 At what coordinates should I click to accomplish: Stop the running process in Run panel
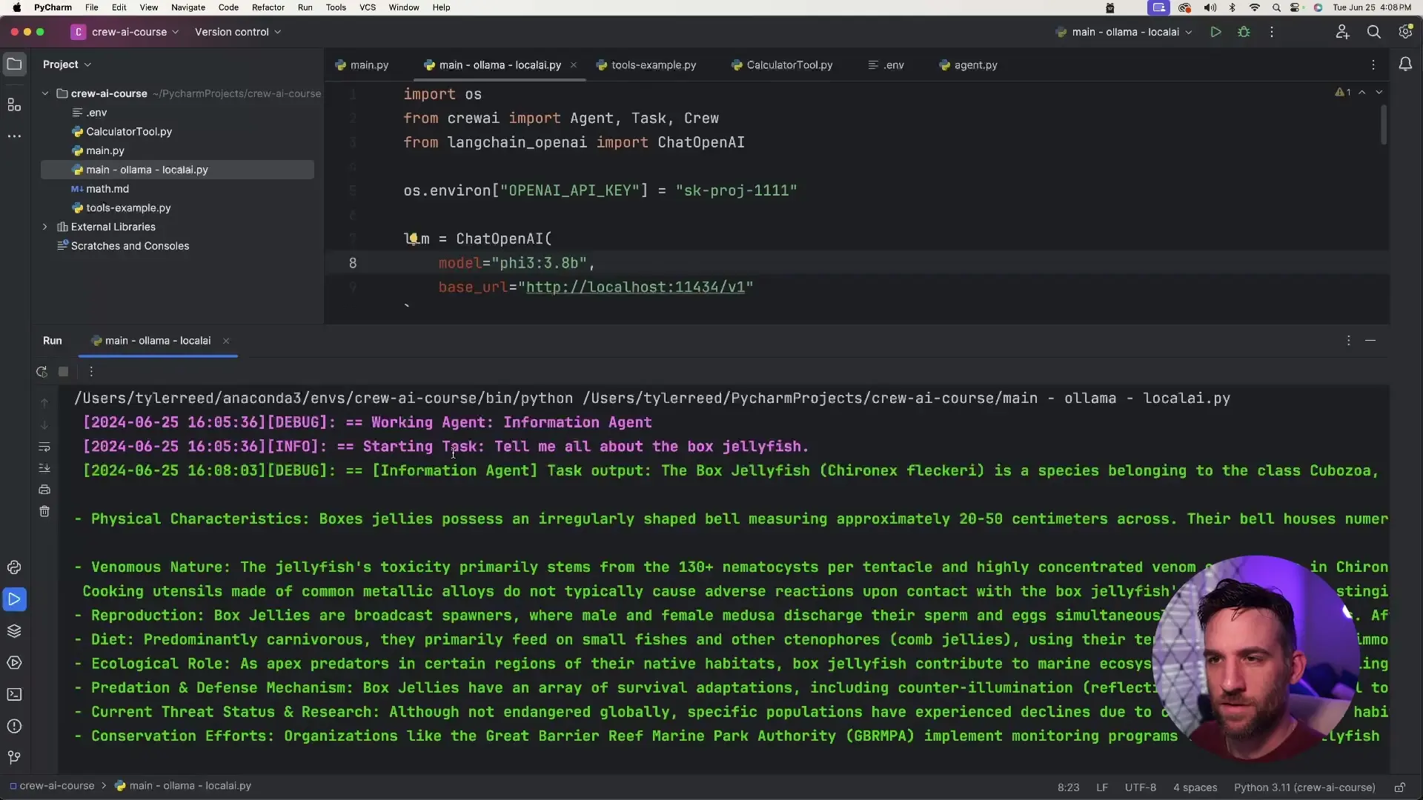64,372
